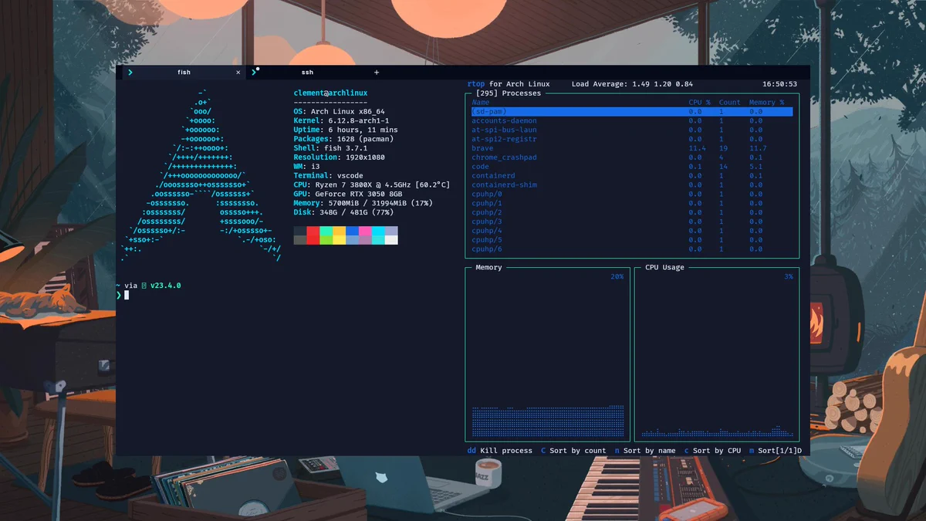Image resolution: width=926 pixels, height=521 pixels.
Task: Select the cpuhp/0 process row
Action: [x=632, y=195]
